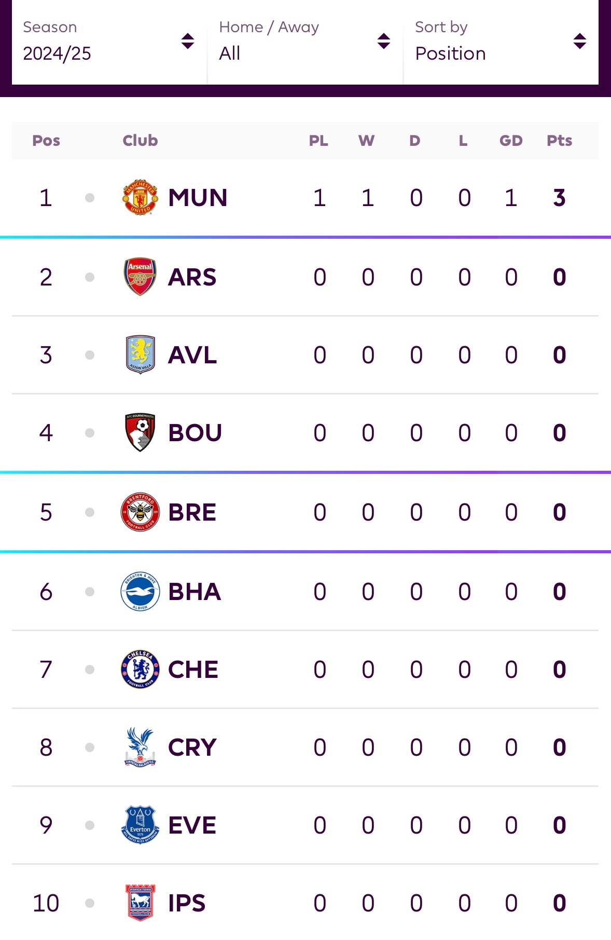611x940 pixels.
Task: Click the Brighton seagull crest
Action: point(140,591)
